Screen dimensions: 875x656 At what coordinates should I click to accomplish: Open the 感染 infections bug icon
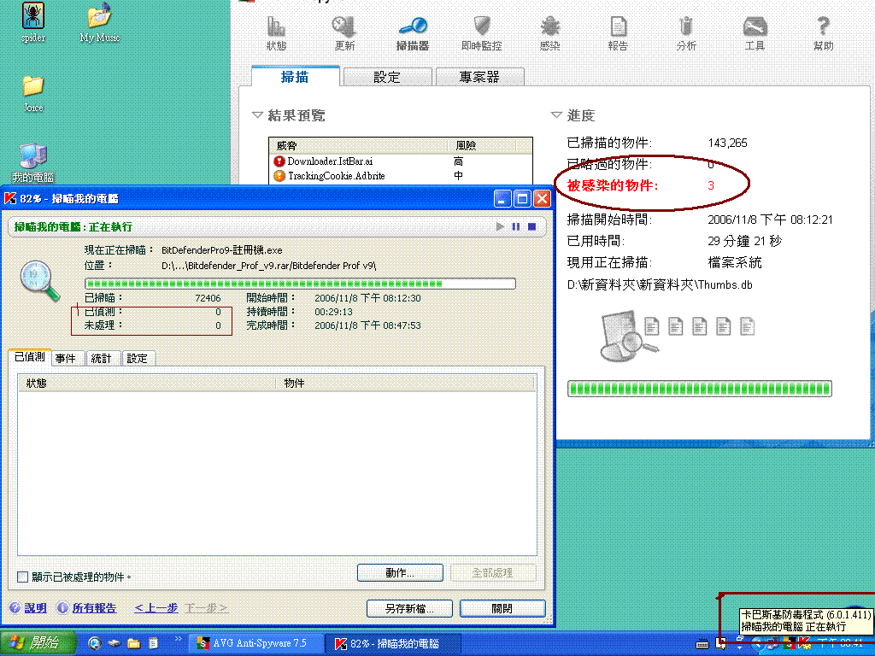pyautogui.click(x=549, y=33)
